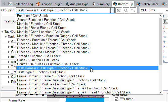Click the Summary tab icon
168x102 pixels.
(x=94, y=4)
